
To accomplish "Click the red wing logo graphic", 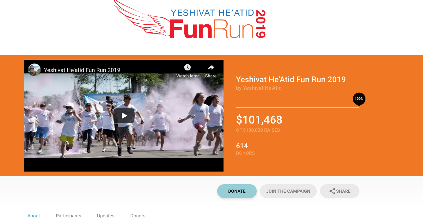I will 141,17.
